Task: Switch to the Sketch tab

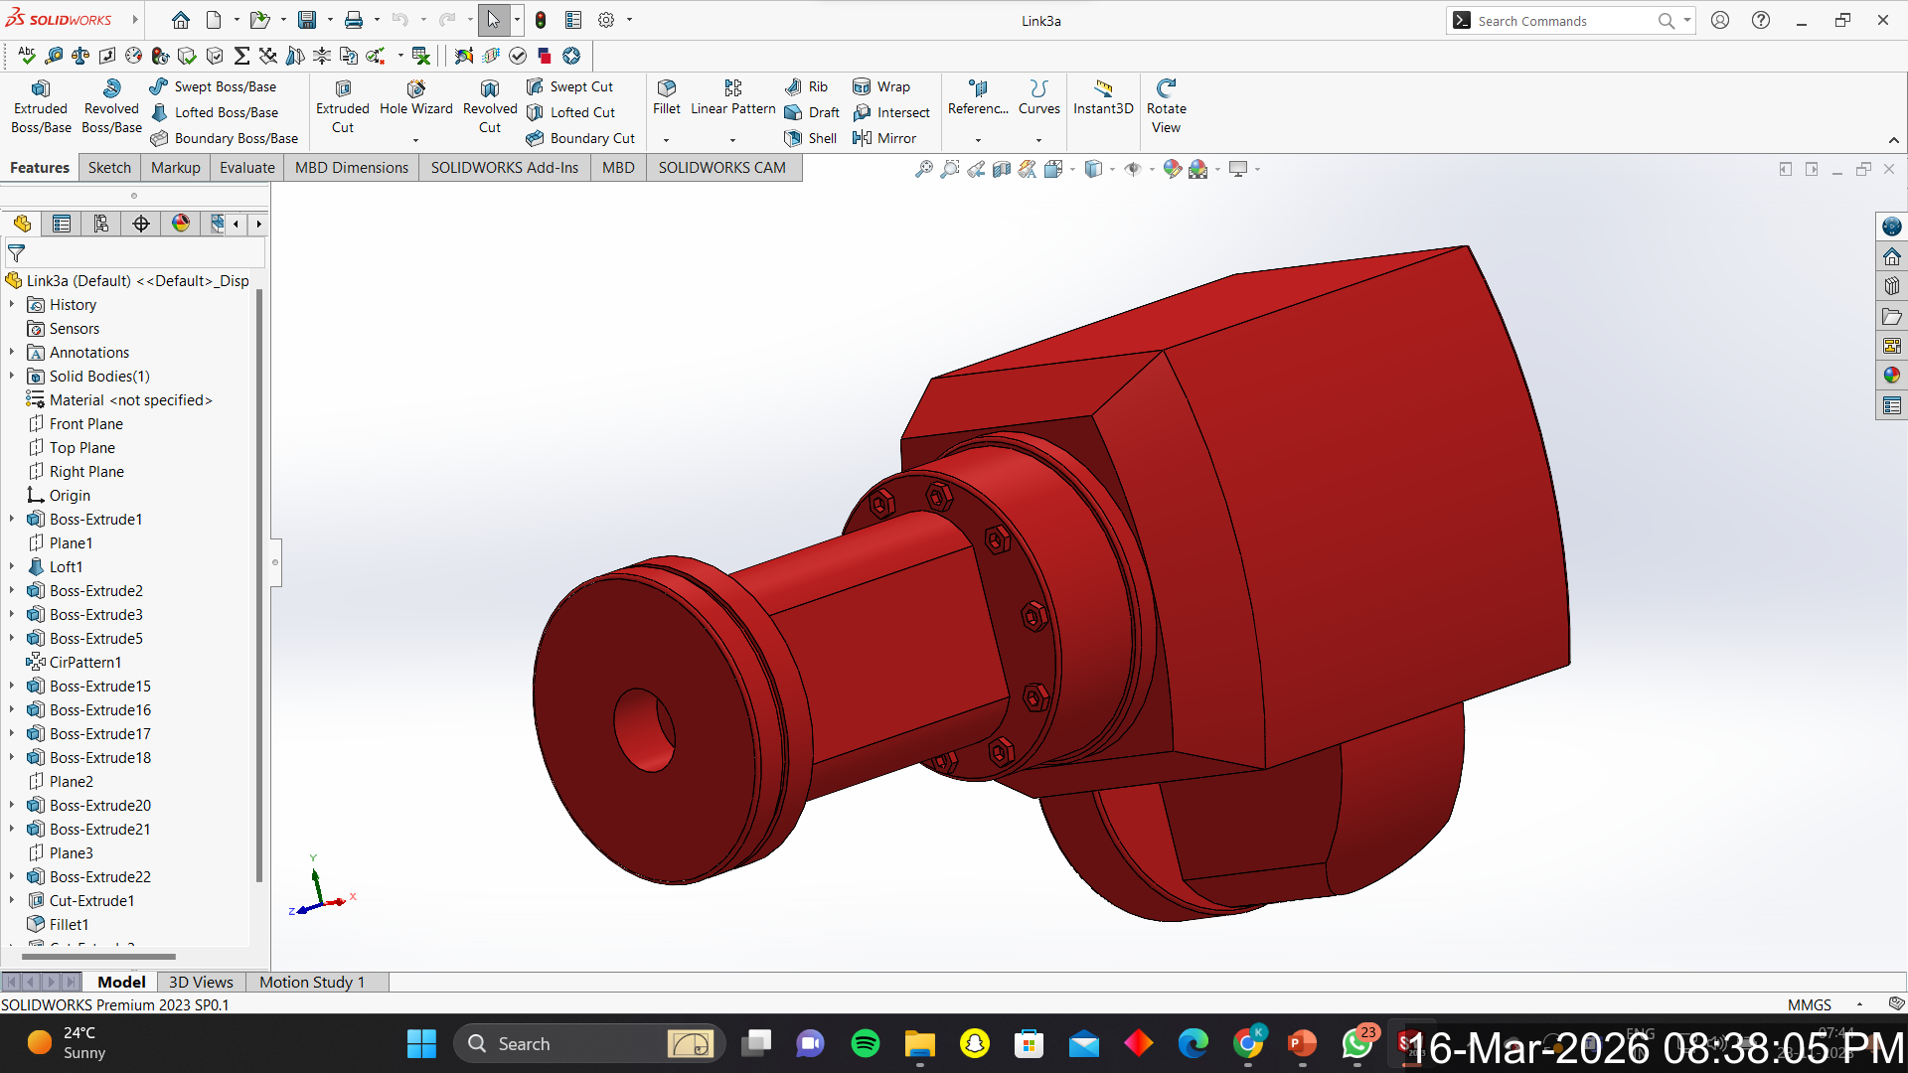Action: pos(109,167)
